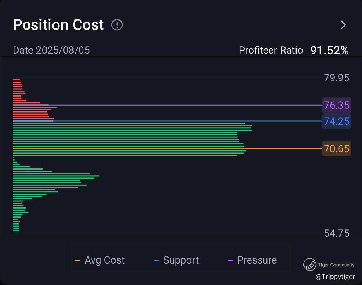
Task: Click the 79.95 top axis price
Action: tap(337, 78)
